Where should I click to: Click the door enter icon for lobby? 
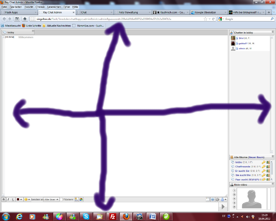tap(268, 162)
